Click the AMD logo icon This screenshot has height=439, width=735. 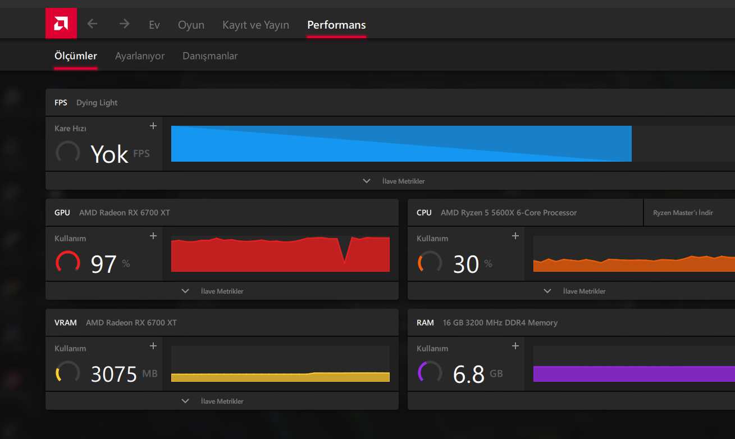tap(61, 24)
